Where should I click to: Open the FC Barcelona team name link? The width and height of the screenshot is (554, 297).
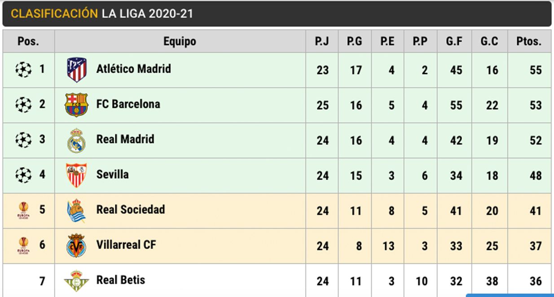click(x=128, y=104)
